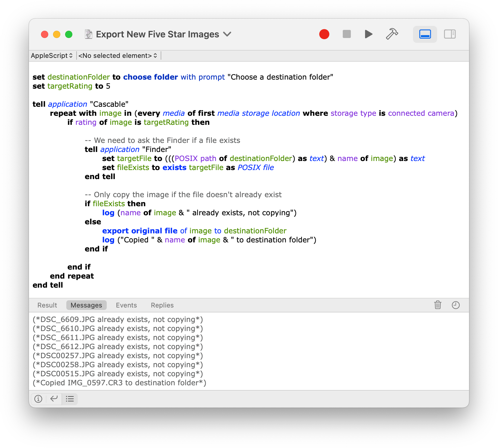498x448 pixels.
Task: Click the Only copy the image comment
Action: 183,195
